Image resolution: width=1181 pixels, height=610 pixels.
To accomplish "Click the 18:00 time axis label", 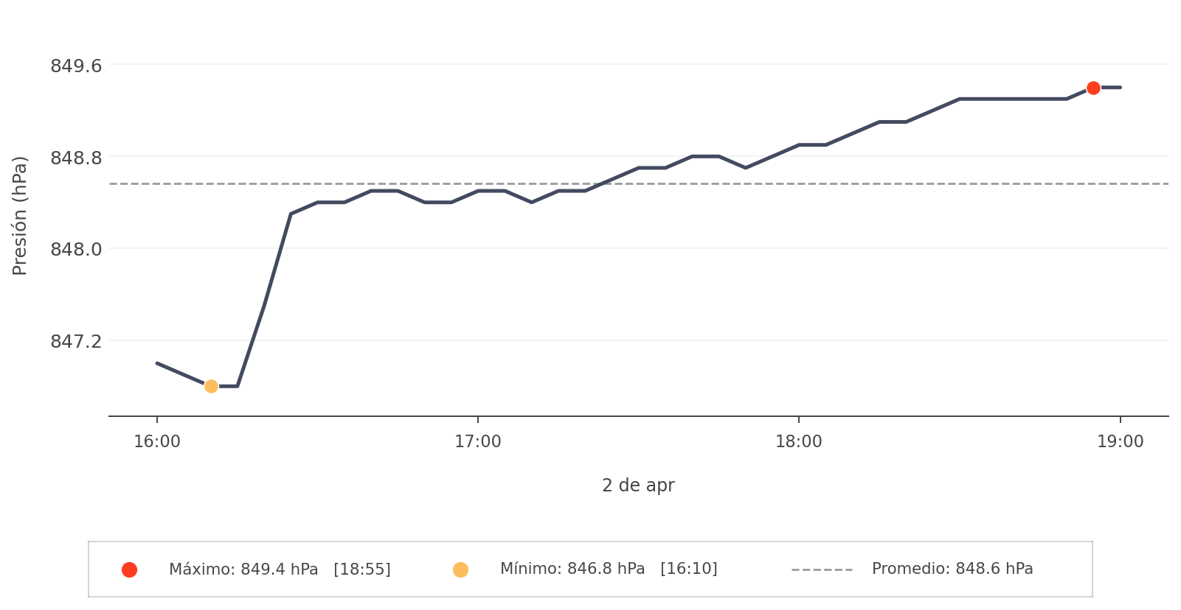I will coord(799,442).
